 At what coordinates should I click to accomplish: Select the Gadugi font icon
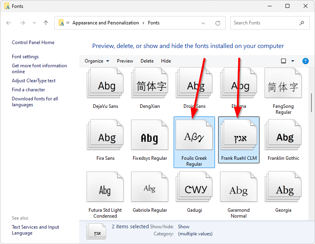(194, 187)
